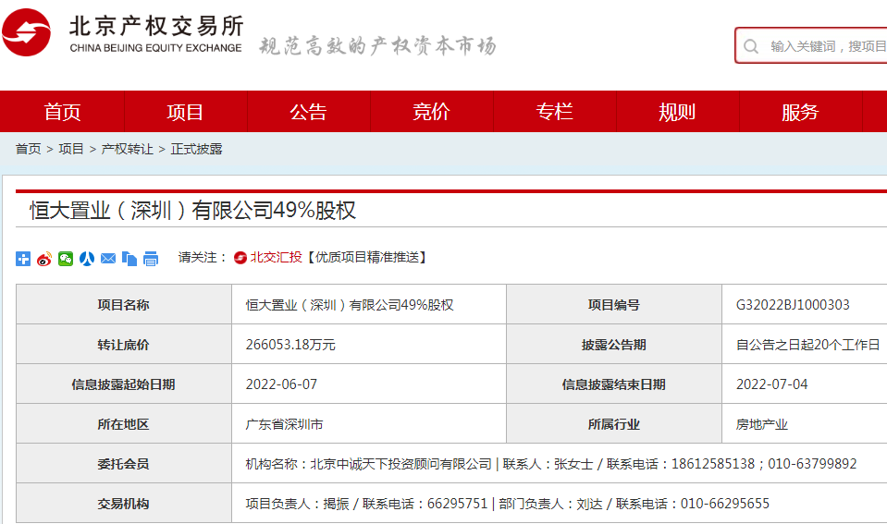Image resolution: width=887 pixels, height=524 pixels.
Task: Select the project number G32022BJ1000303
Action: tap(793, 305)
